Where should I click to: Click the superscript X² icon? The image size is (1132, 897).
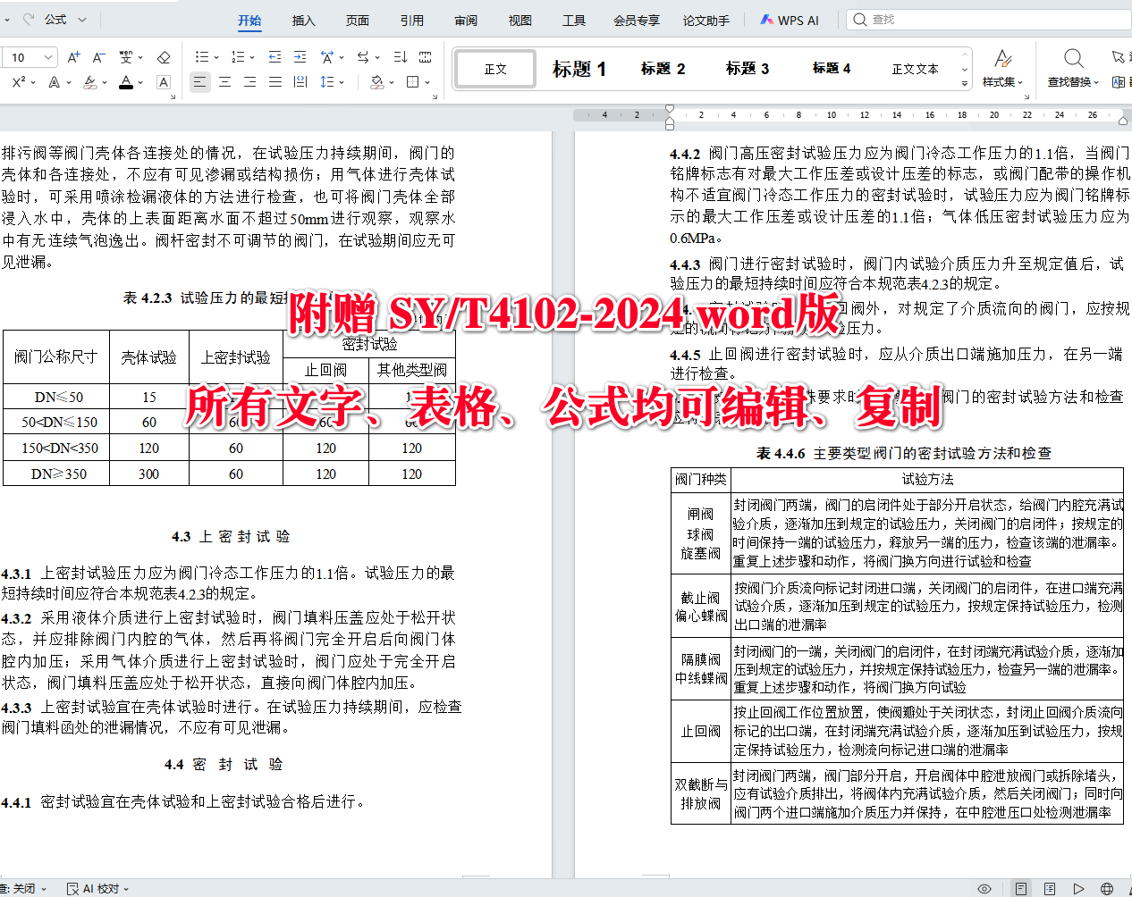19,82
